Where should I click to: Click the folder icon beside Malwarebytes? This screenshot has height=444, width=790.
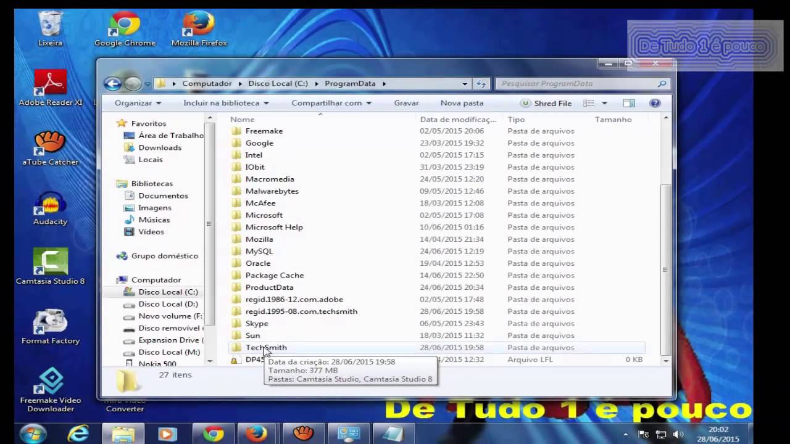[x=236, y=191]
